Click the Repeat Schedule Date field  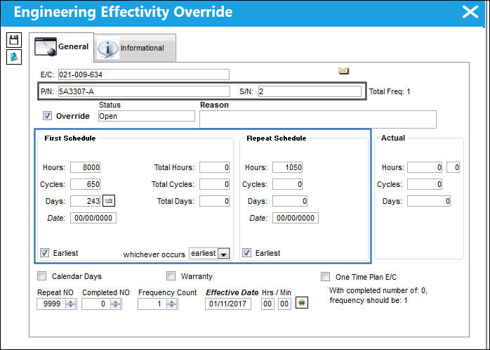(296, 218)
